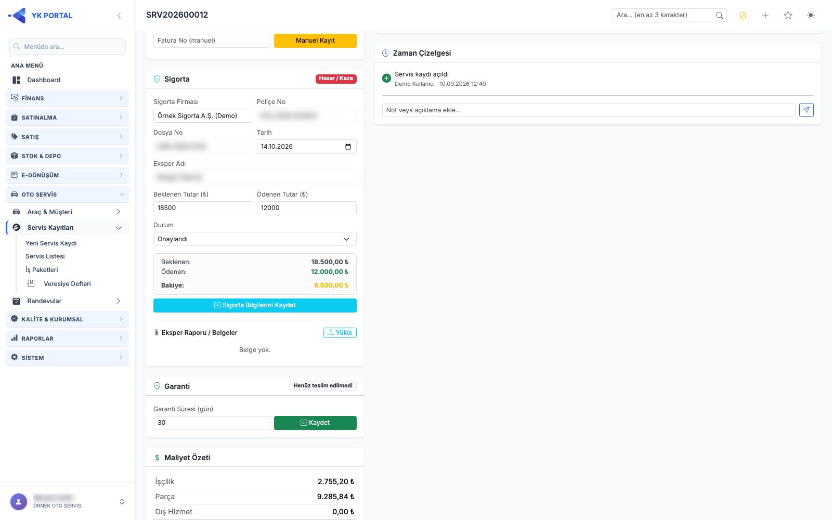Go to Dashboard in main menu

click(x=44, y=80)
